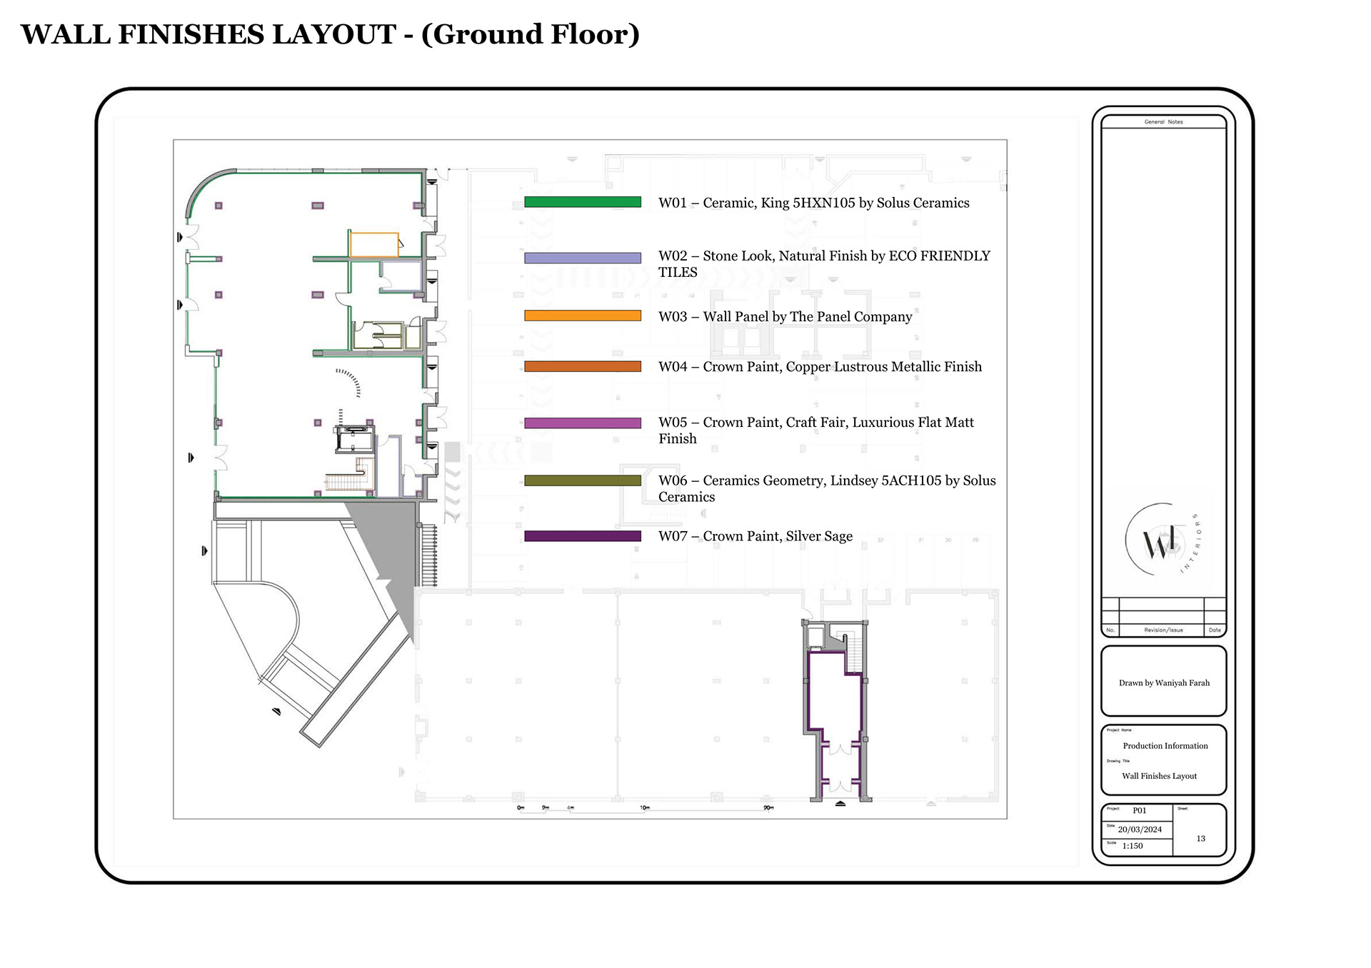
Task: Select the W03 orange wall panel swatch
Action: [582, 316]
